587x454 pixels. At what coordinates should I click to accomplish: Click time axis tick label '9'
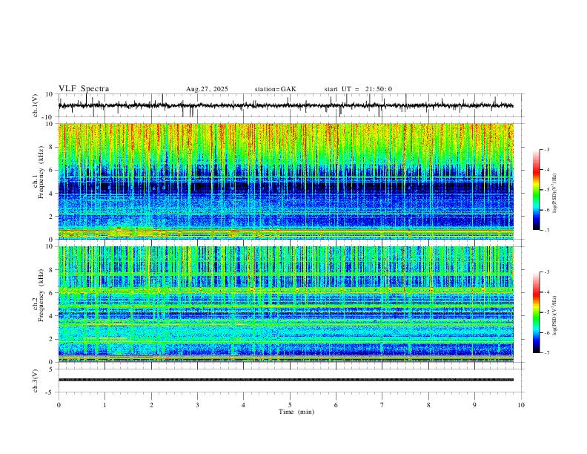tap(474, 405)
